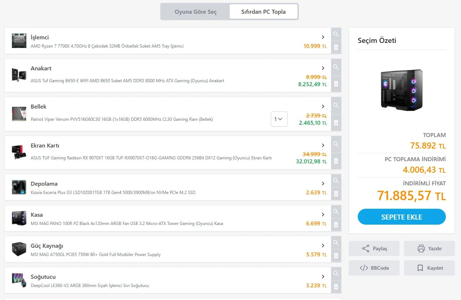Open the search icon in the Güç Kaynağı row
The width and height of the screenshot is (461, 300).
click(336, 243)
